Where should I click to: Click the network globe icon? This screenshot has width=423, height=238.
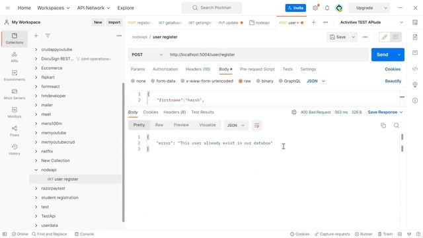(x=294, y=112)
